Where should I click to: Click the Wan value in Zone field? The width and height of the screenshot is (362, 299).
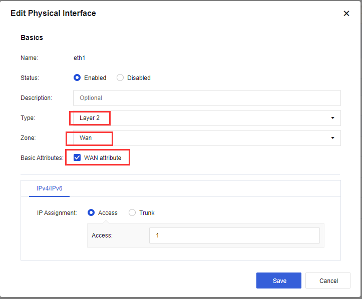(86, 138)
